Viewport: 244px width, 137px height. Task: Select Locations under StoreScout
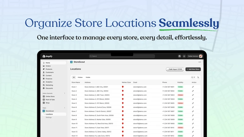(54, 114)
